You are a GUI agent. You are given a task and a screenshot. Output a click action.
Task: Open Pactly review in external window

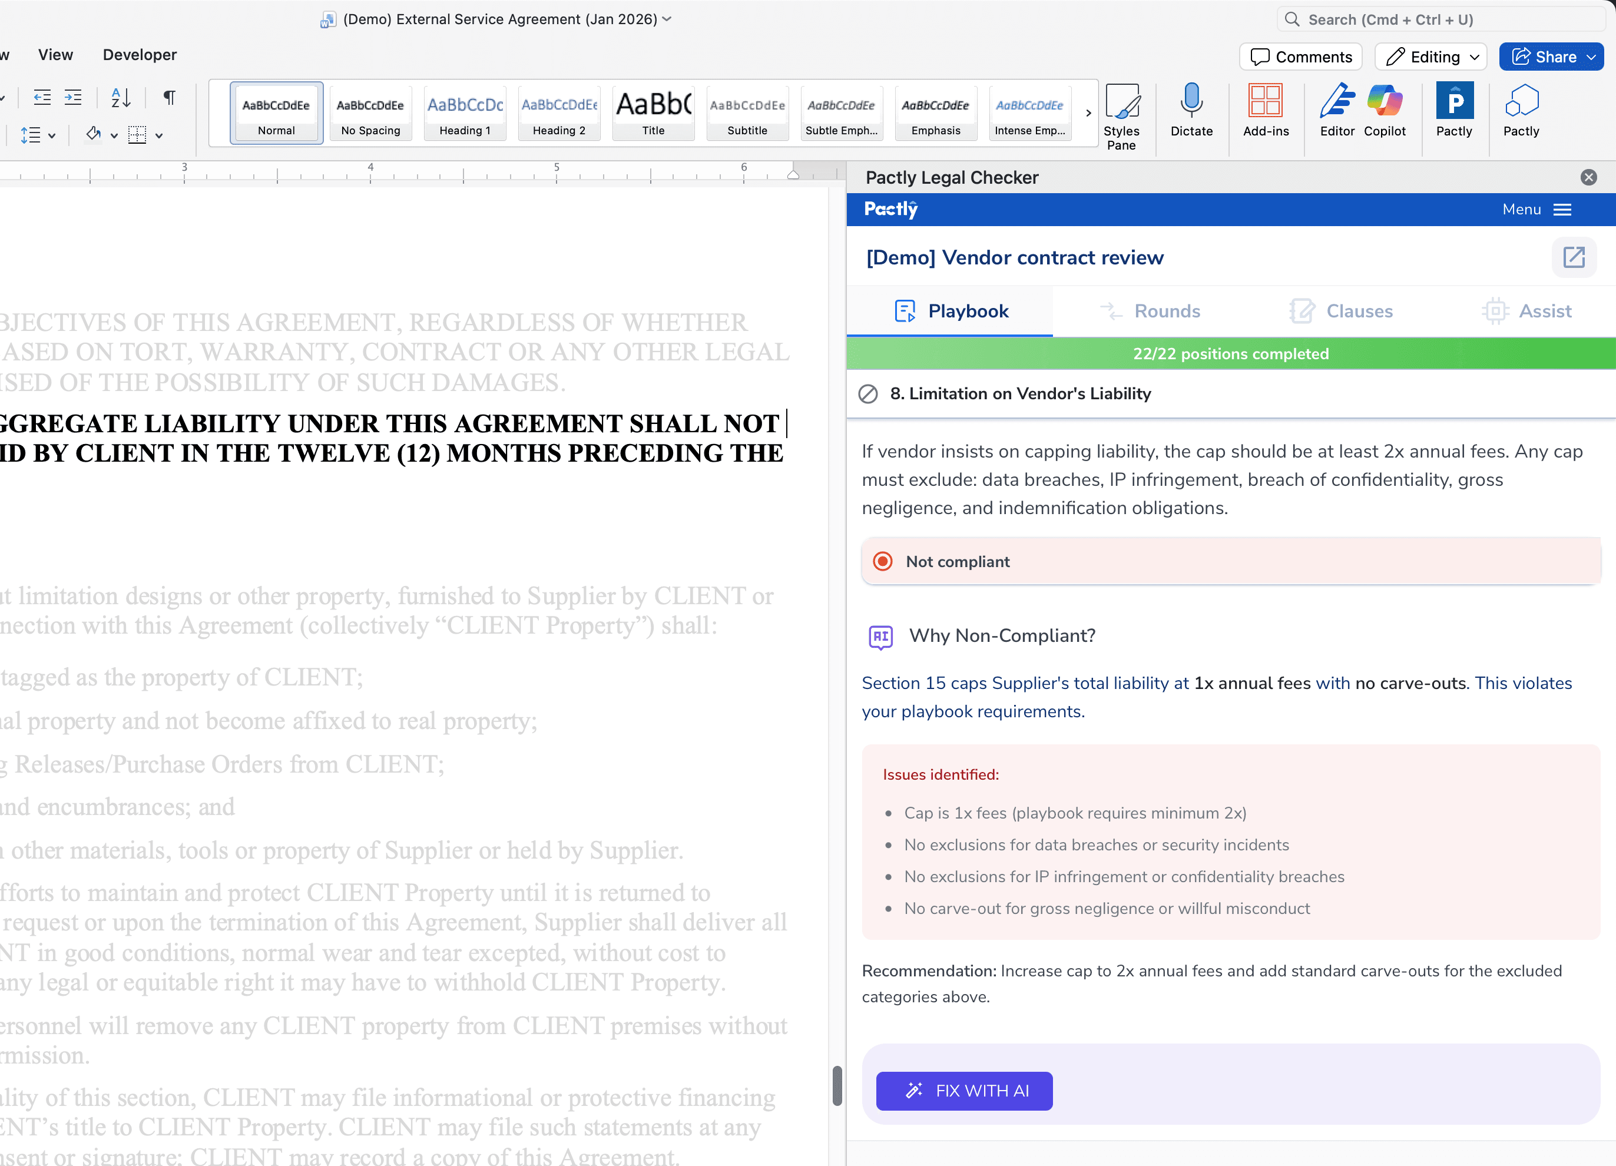(x=1574, y=257)
